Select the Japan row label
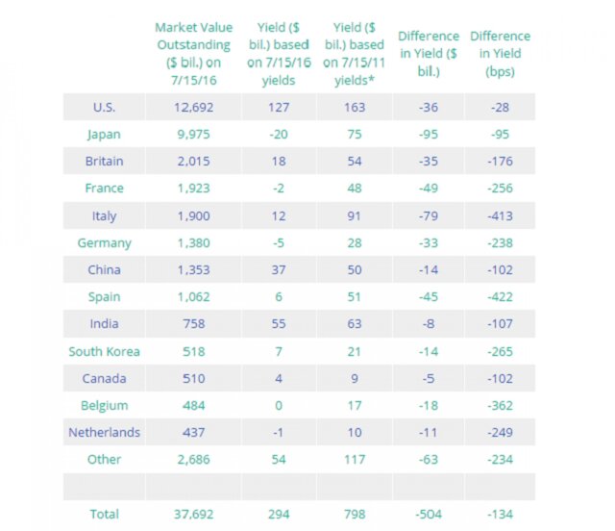615x531 pixels. (104, 135)
